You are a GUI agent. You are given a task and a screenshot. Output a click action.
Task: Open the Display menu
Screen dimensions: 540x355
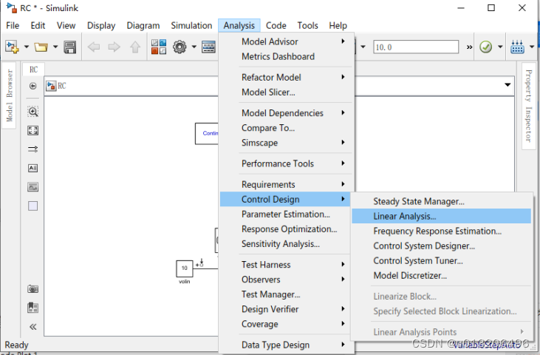(101, 25)
